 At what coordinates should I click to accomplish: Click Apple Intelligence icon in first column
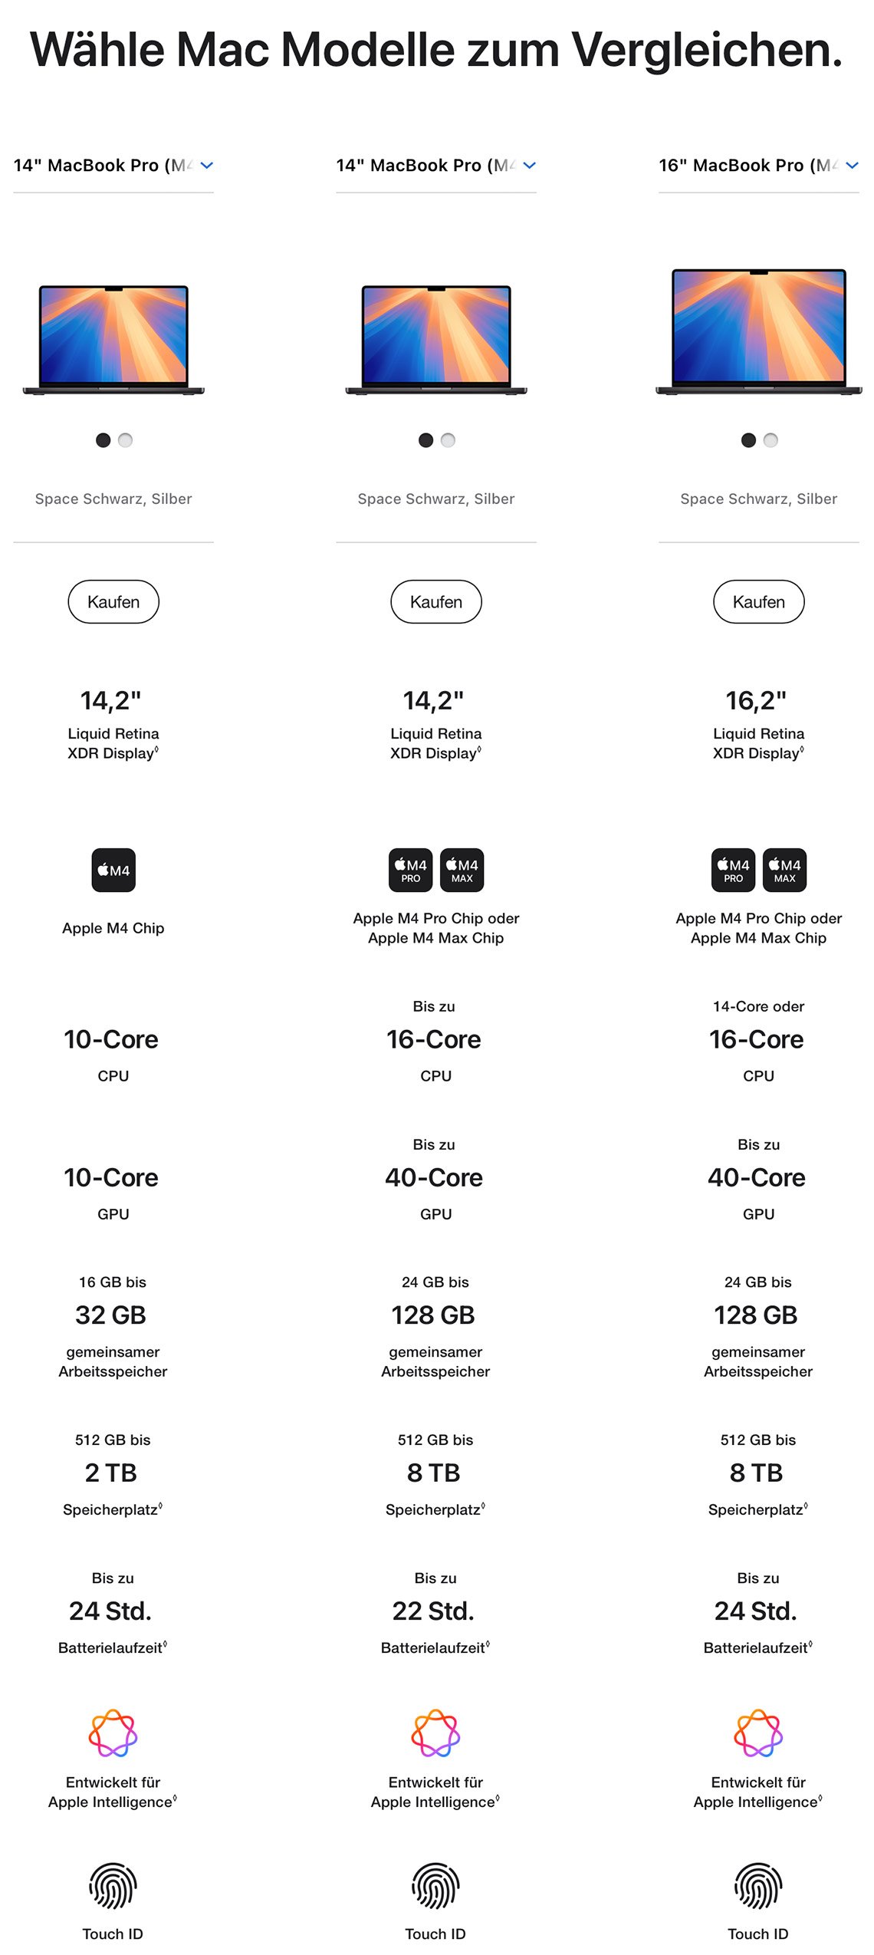coord(113,1733)
